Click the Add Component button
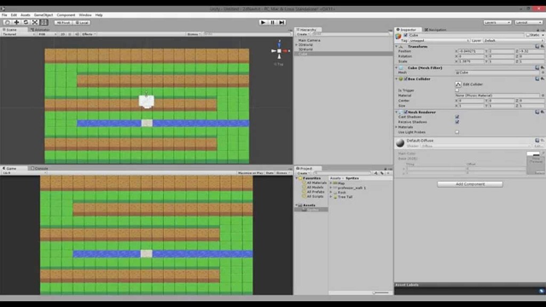Viewport: 546px width, 307px height. click(470, 184)
